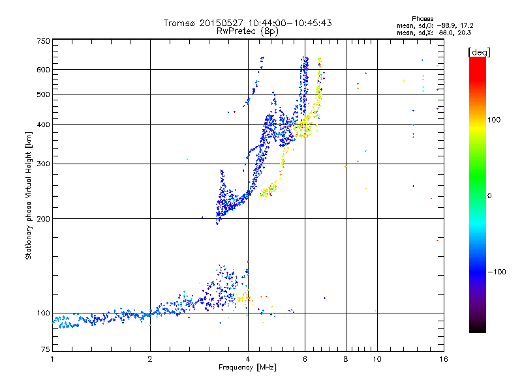Image resolution: width=522 pixels, height=391 pixels.
Task: Click the y-axis tick label '100'
Action: (43, 313)
